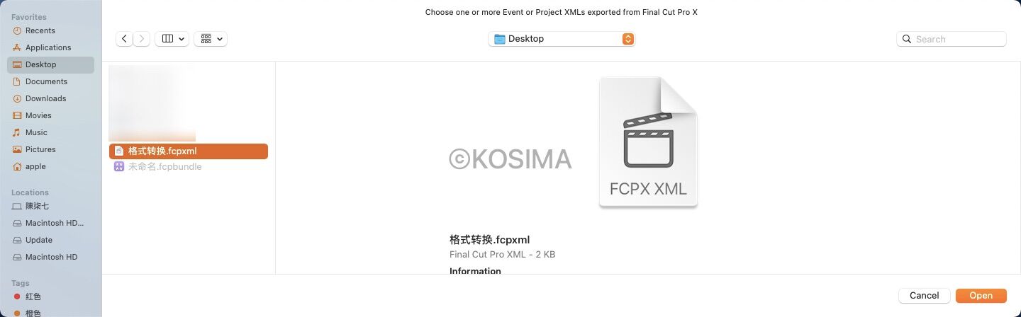This screenshot has width=1021, height=317.
Task: Go back using the left chevron button
Action: pyautogui.click(x=125, y=39)
